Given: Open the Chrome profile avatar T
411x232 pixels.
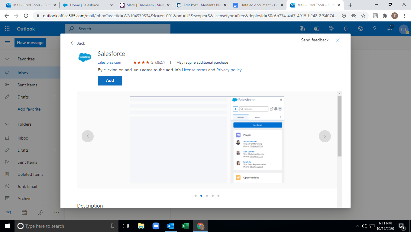Looking at the screenshot, I should coord(395,16).
